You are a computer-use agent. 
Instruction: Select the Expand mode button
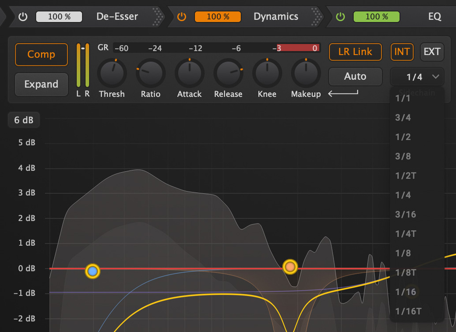(41, 84)
